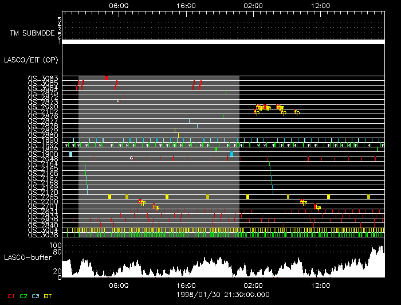Click the red block on the OS_3083 row
The height and width of the screenshot is (305, 401).
click(x=106, y=77)
